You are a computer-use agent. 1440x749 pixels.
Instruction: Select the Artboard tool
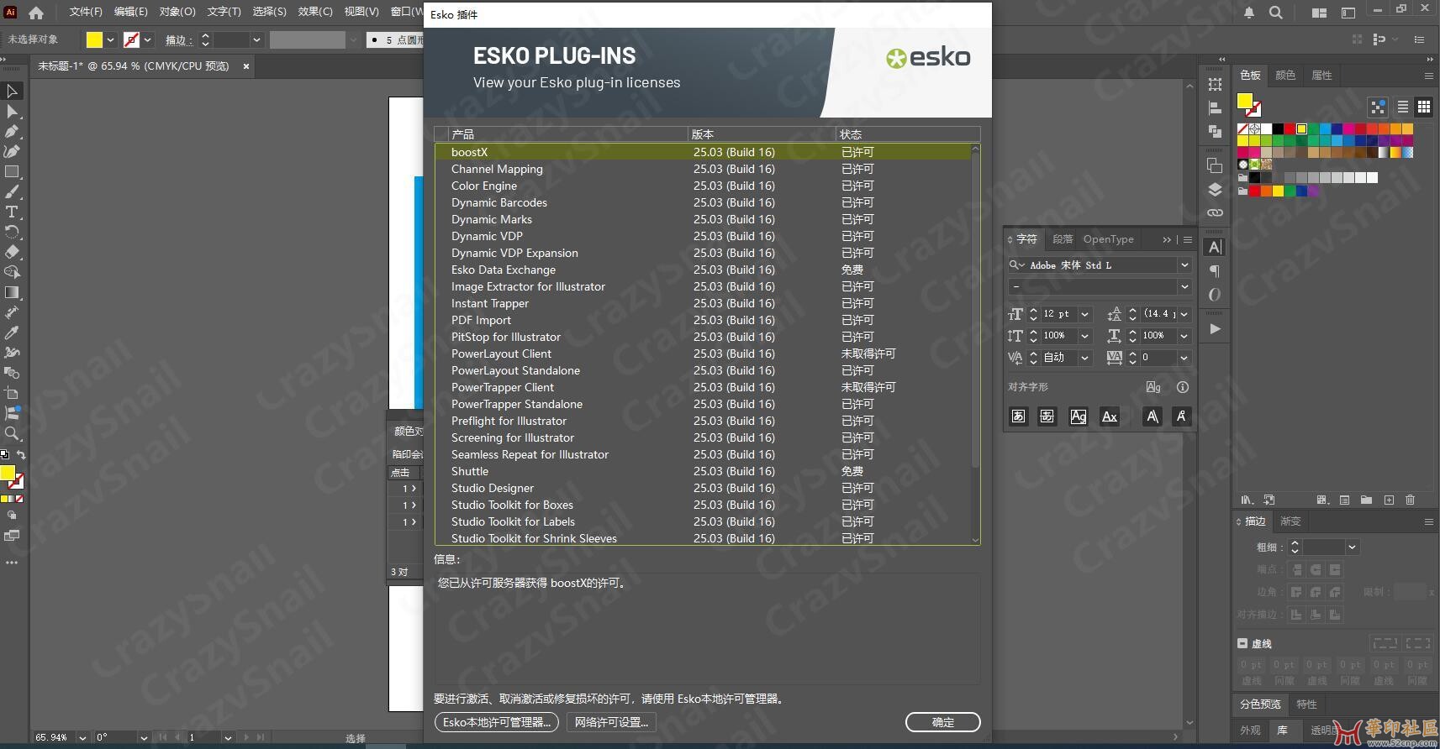click(12, 393)
